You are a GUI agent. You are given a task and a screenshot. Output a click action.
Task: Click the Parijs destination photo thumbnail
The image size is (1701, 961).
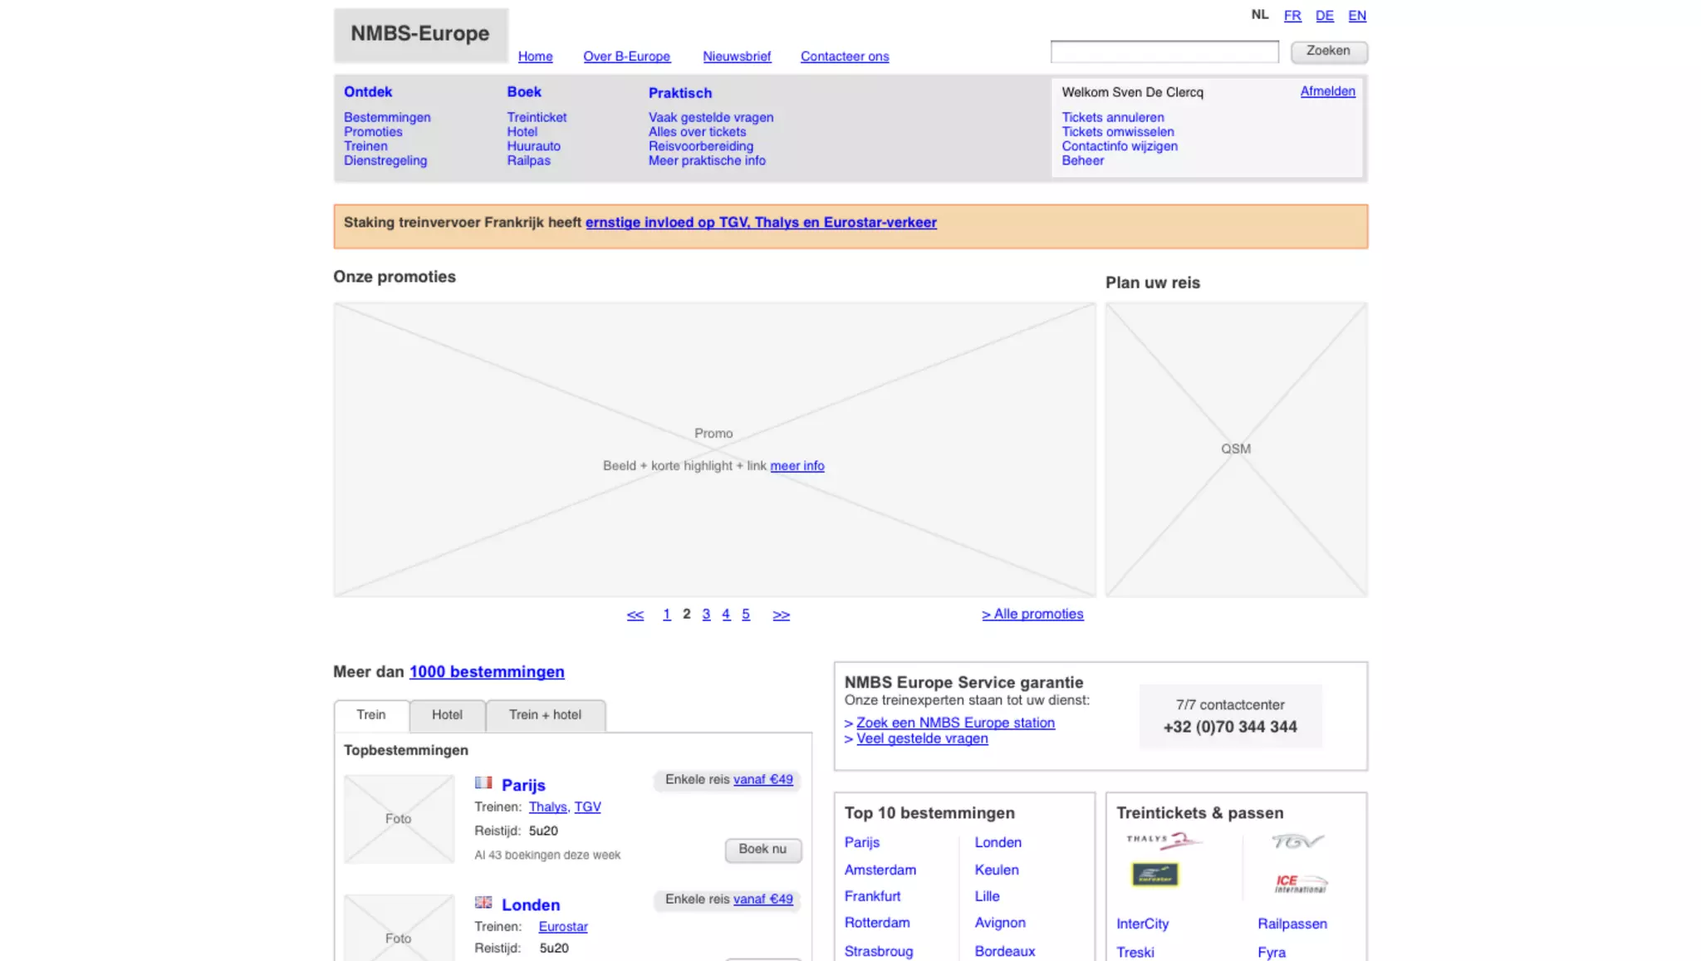[399, 819]
